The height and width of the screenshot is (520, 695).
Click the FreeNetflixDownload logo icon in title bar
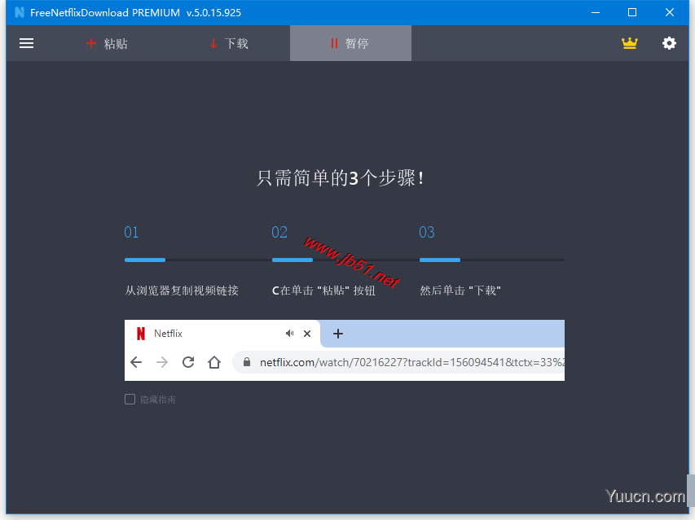[x=19, y=12]
